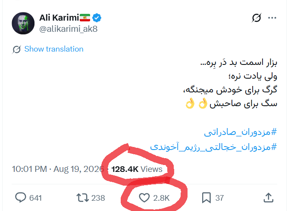Click the share upload icon
Image resolution: width=291 pixels, height=211 pixels.
pyautogui.click(x=268, y=198)
